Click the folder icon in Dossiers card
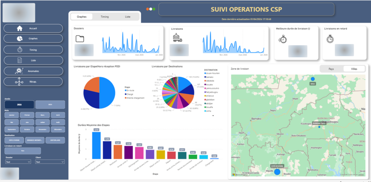This screenshot has height=182, width=371. (80, 39)
